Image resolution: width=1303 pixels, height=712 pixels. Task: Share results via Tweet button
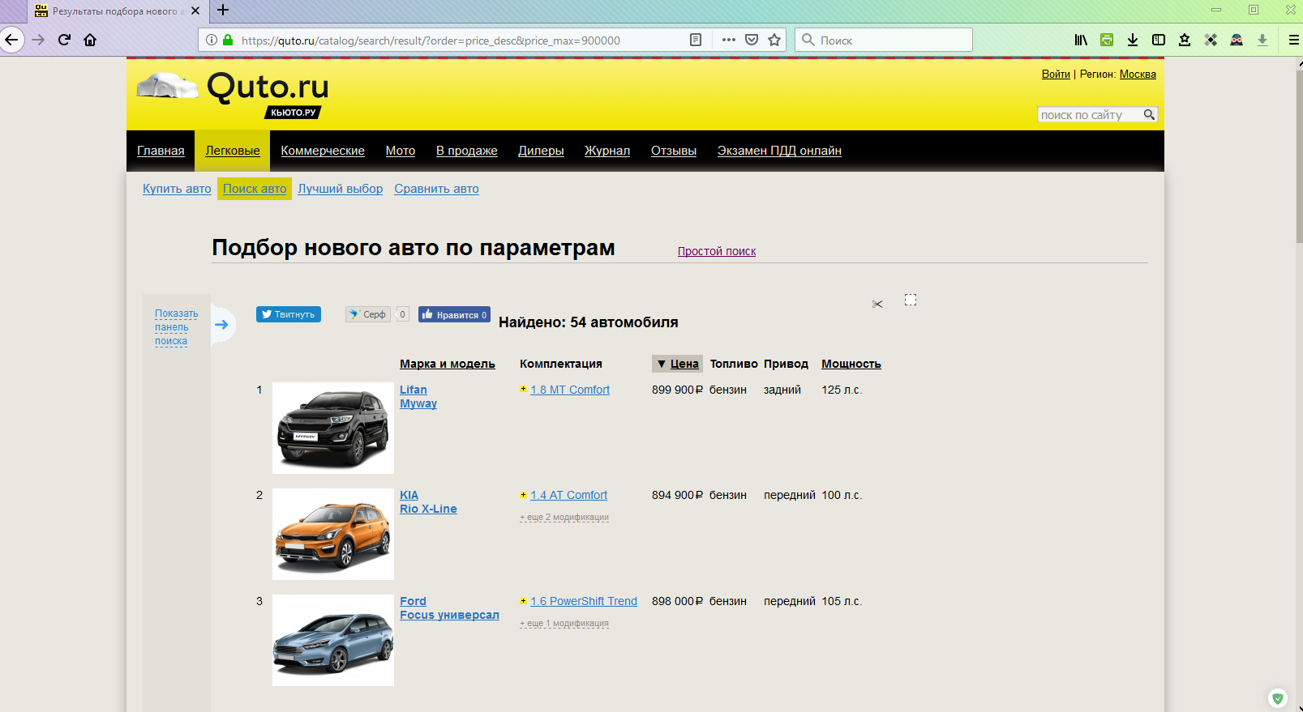tap(289, 314)
